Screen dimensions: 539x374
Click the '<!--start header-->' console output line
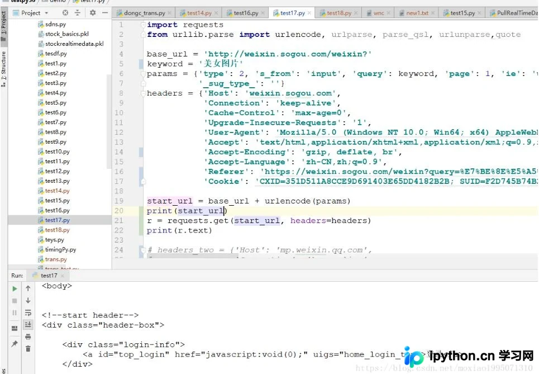90,315
